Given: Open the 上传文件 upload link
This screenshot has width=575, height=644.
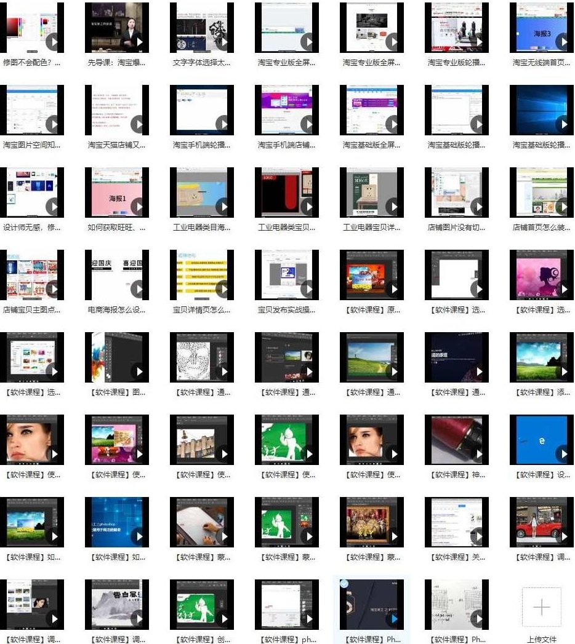Looking at the screenshot, I should coord(541,639).
